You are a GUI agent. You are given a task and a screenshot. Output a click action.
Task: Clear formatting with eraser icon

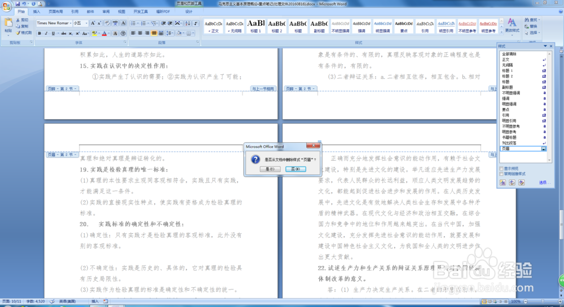[x=107, y=23]
